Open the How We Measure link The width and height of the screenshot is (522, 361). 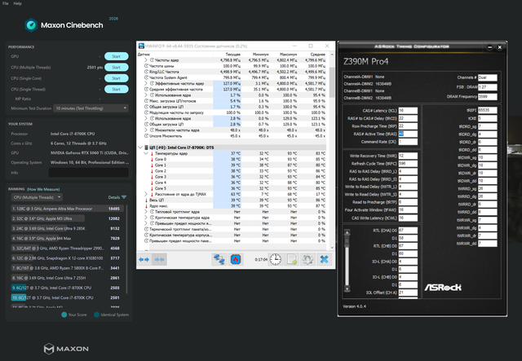[x=43, y=189]
